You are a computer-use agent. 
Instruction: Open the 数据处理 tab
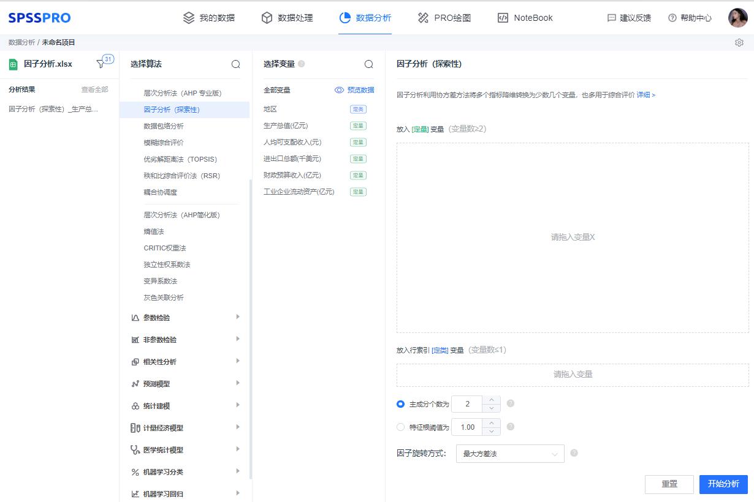pos(287,18)
